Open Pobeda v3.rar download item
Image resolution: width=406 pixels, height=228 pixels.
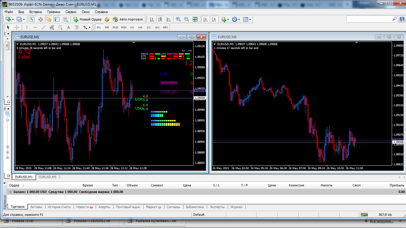coord(31,221)
